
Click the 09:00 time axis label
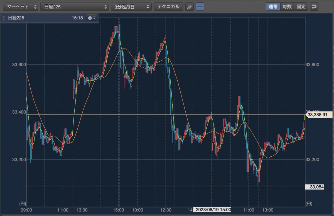26,210
